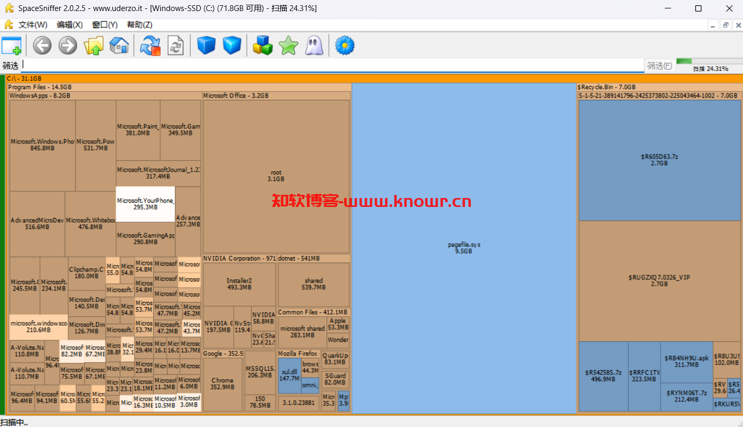Select the C:\ - 31.1GB root header
The height and width of the screenshot is (427, 743).
374,78
